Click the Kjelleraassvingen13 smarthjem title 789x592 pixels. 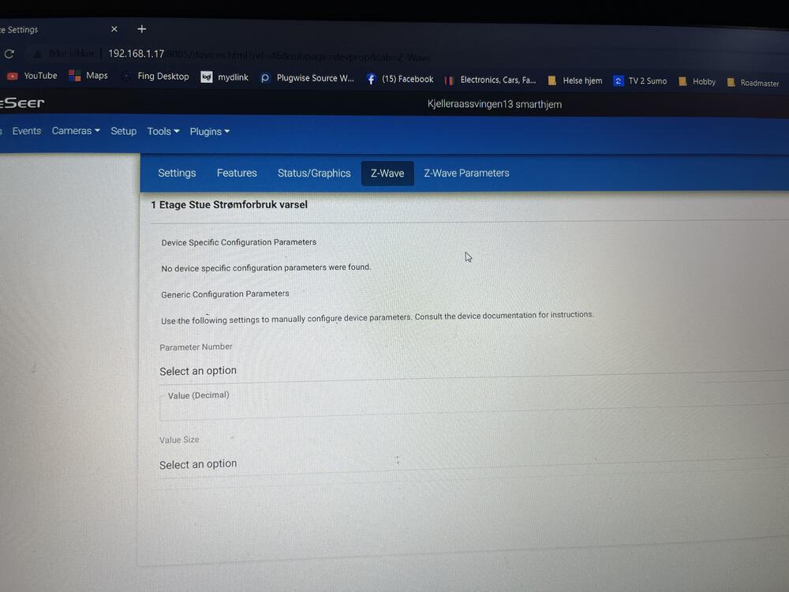[x=495, y=104]
